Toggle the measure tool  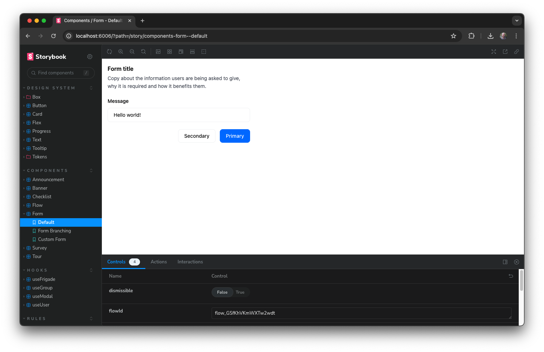pos(192,52)
